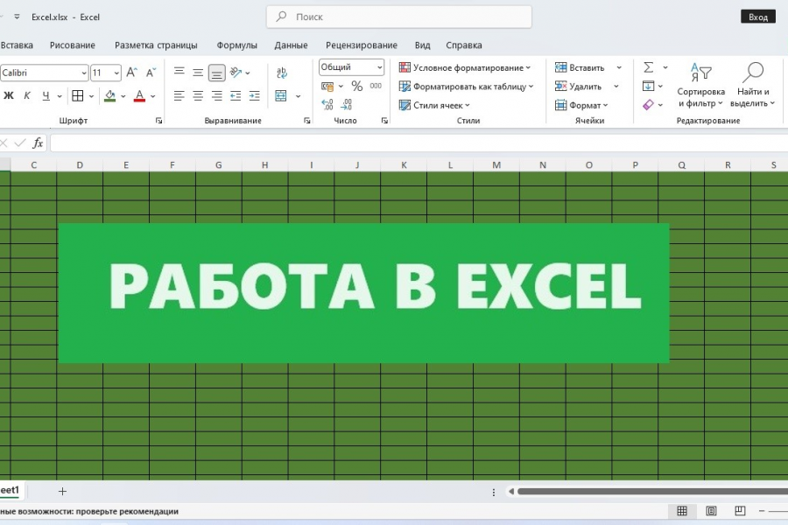Open the Рисование ribbon tab
788x525 pixels.
[x=73, y=45]
